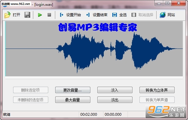
Task: Apply 最大音量 to the audio
Action: [x=73, y=100]
